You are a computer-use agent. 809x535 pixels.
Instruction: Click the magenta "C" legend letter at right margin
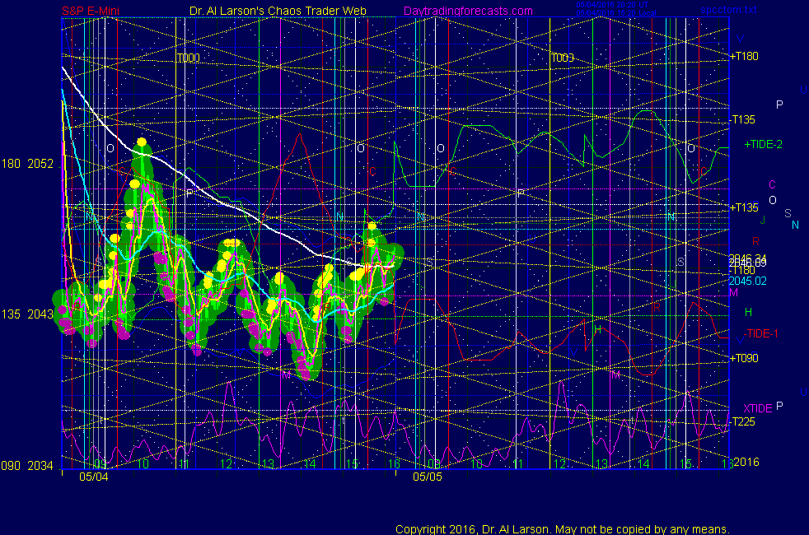click(773, 184)
